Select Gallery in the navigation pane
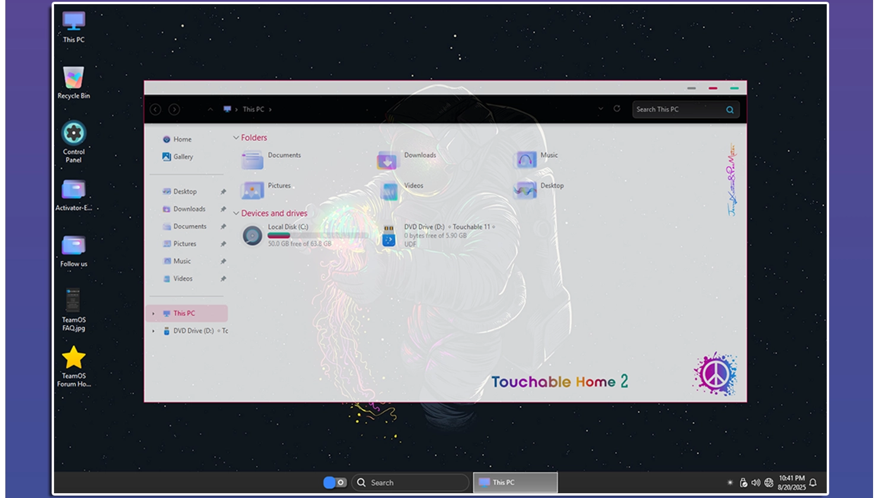879x498 pixels. coord(183,157)
